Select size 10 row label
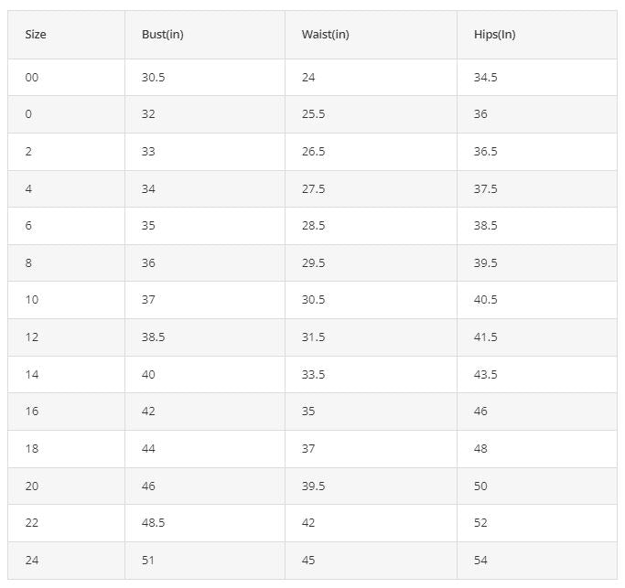 [32, 300]
